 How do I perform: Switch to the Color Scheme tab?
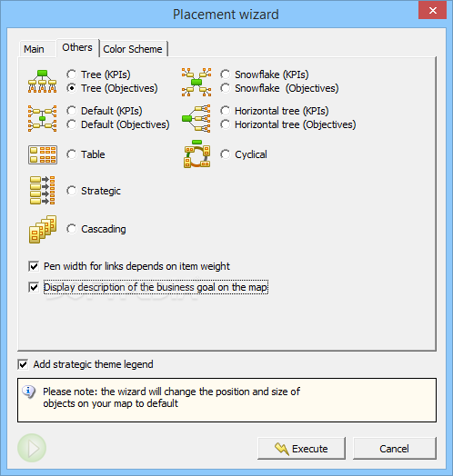click(133, 49)
